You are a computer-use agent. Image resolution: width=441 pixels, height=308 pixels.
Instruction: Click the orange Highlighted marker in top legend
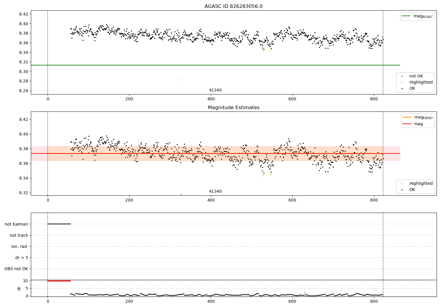[x=402, y=82]
